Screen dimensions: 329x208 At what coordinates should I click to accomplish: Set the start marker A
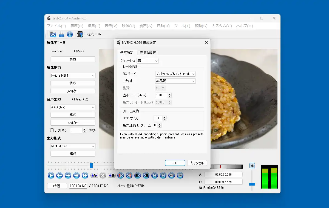94,176
